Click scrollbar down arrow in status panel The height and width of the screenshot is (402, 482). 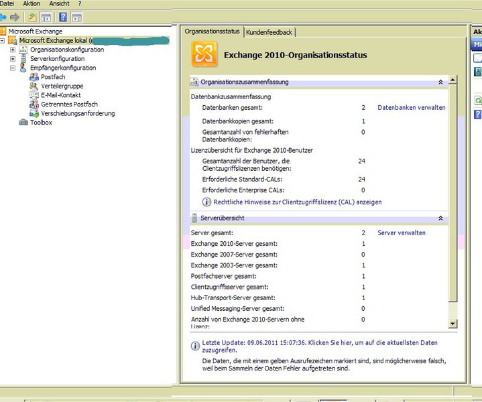point(453,324)
